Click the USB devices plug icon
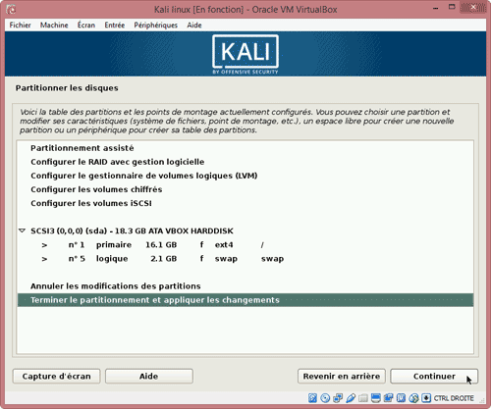 [351, 397]
